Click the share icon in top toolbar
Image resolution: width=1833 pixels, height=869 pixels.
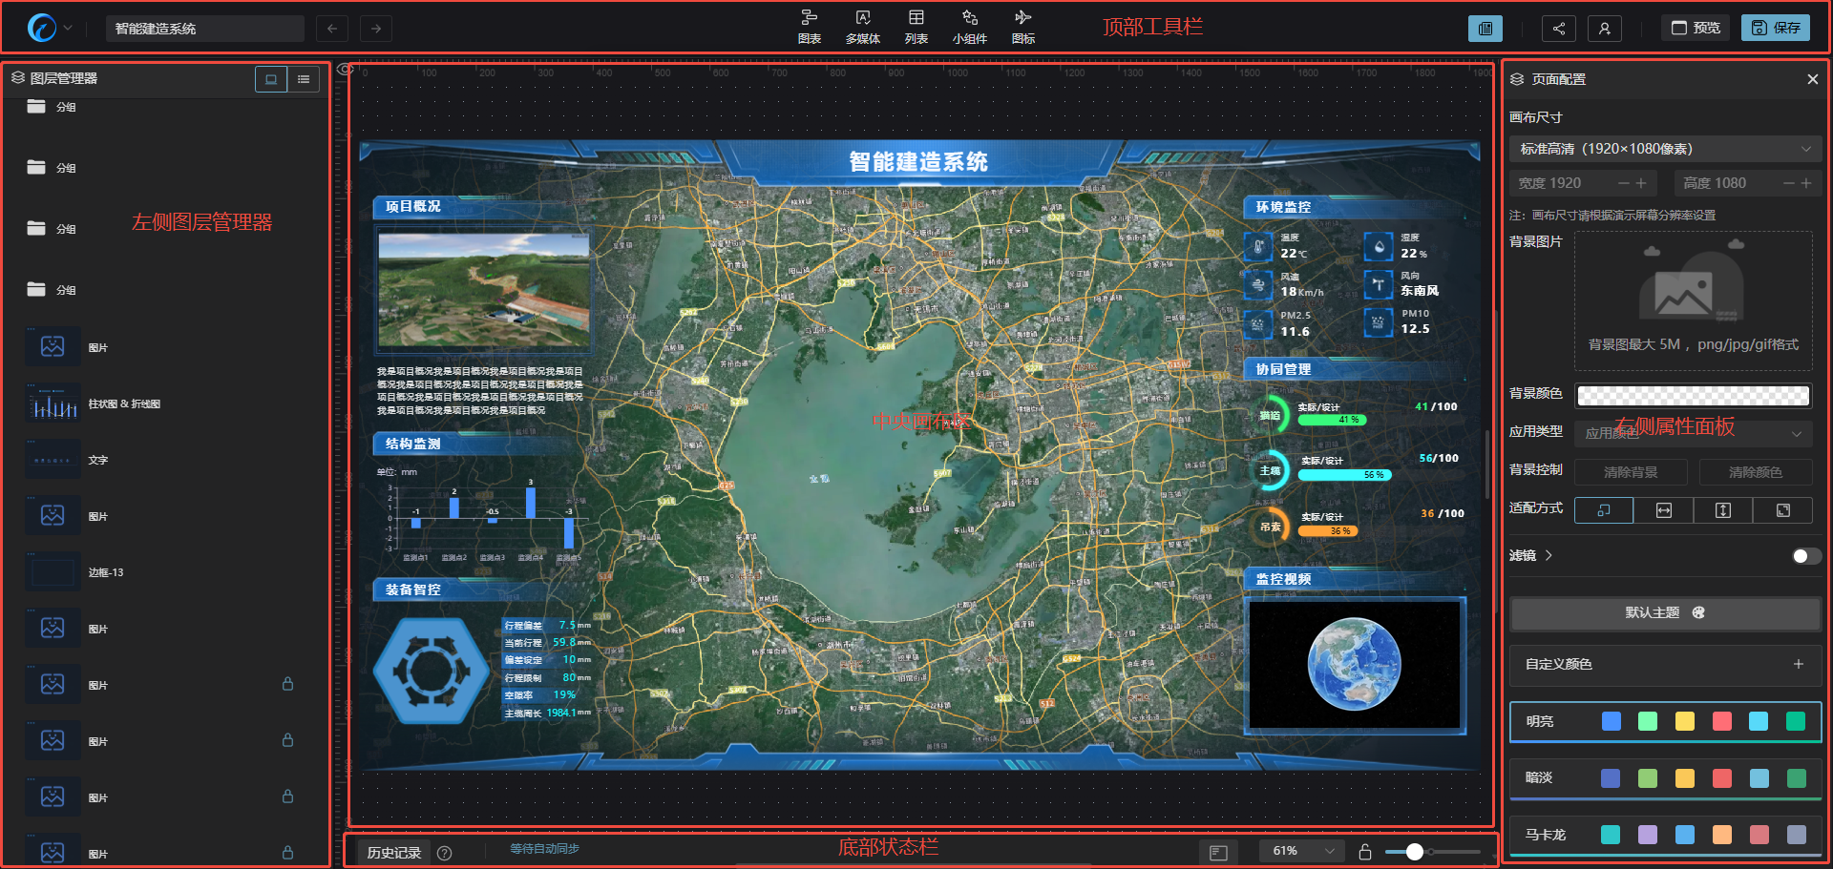point(1558,29)
